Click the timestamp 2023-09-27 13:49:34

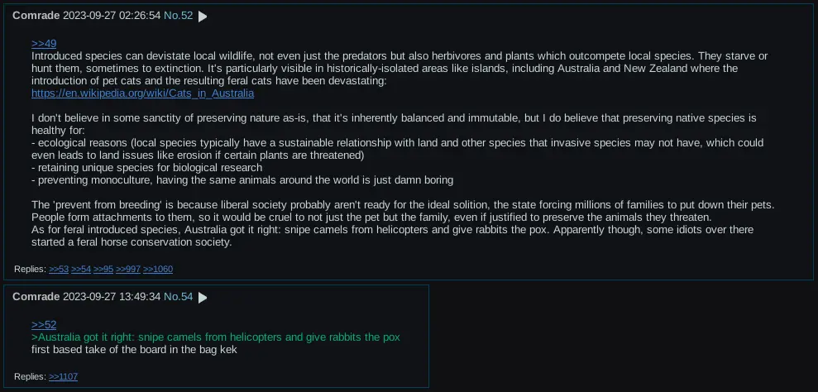point(112,297)
